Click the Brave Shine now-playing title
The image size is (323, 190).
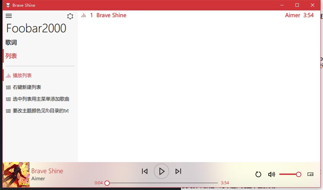pos(47,171)
